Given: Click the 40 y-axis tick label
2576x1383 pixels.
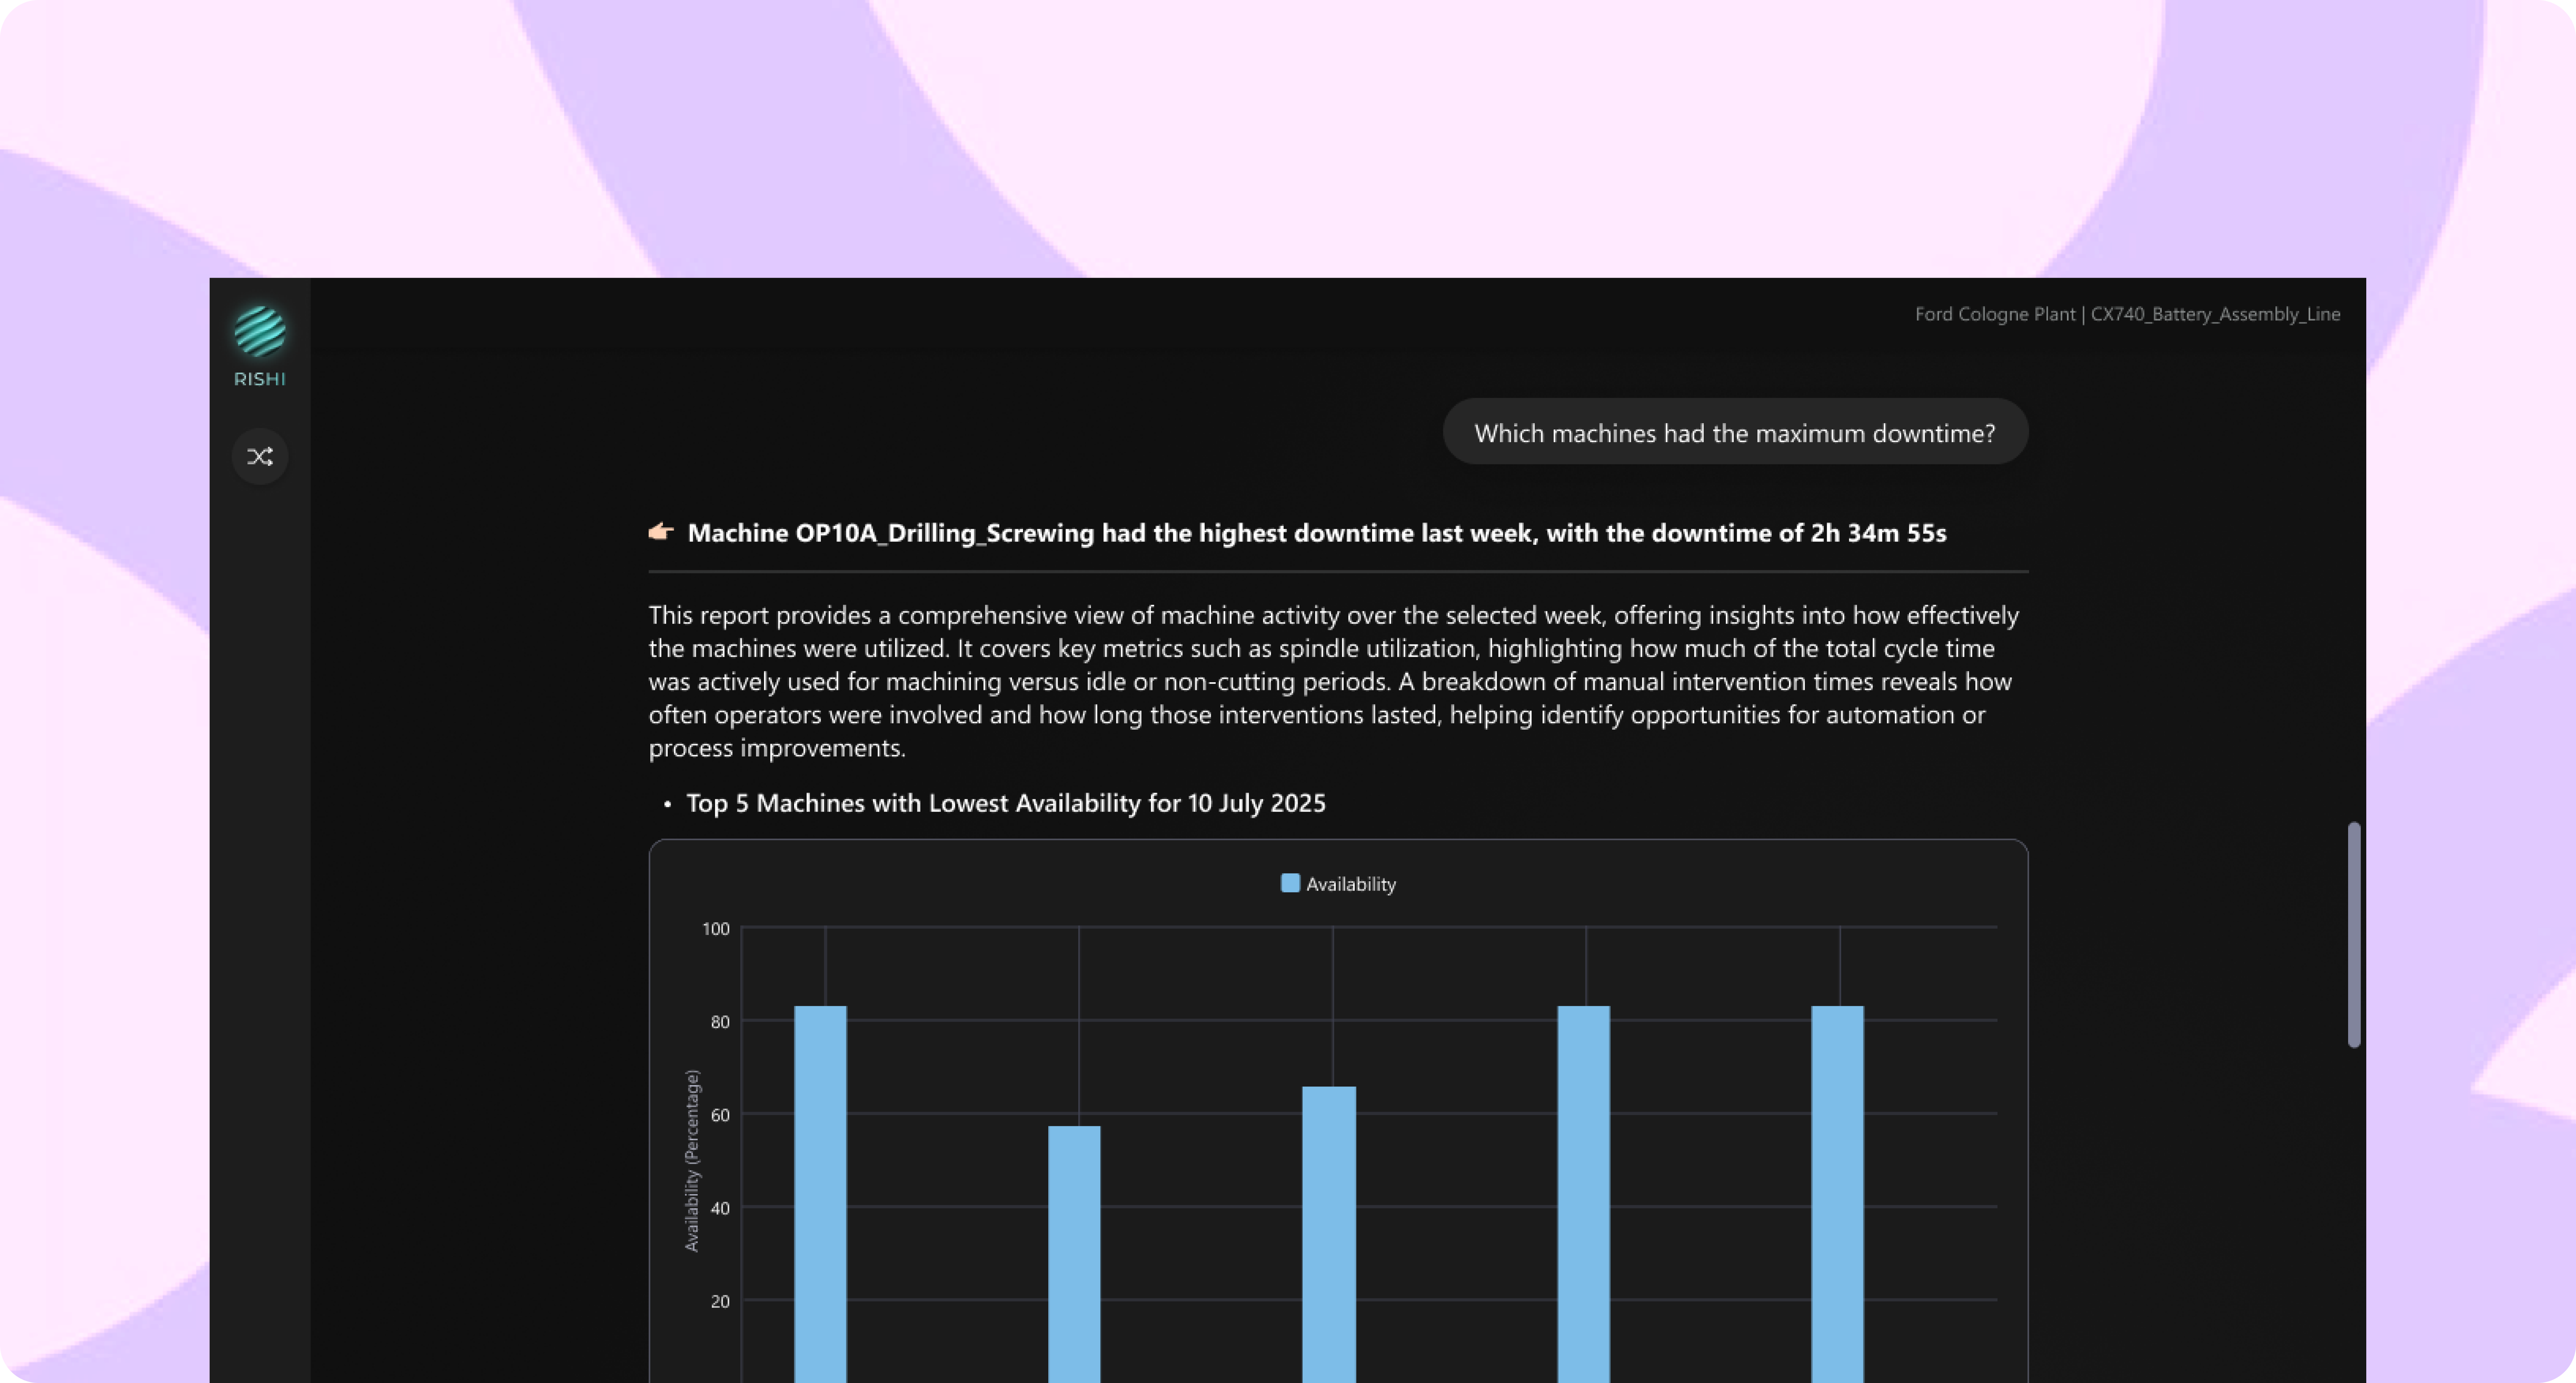Looking at the screenshot, I should [720, 1208].
